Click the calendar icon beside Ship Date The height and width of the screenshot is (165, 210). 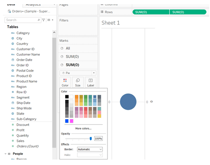pos(13,103)
